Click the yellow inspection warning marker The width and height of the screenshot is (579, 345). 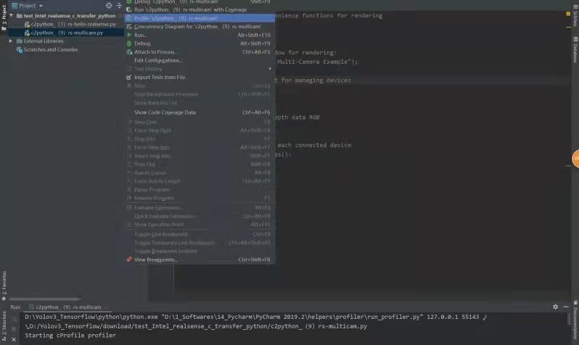click(x=568, y=14)
